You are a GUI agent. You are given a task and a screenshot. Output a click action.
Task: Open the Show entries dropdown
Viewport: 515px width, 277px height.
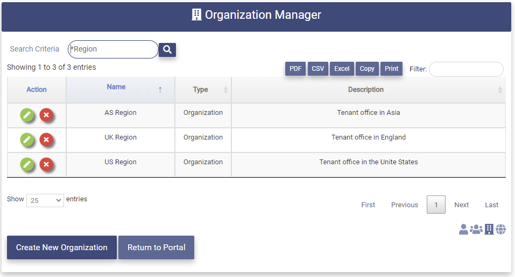[45, 200]
